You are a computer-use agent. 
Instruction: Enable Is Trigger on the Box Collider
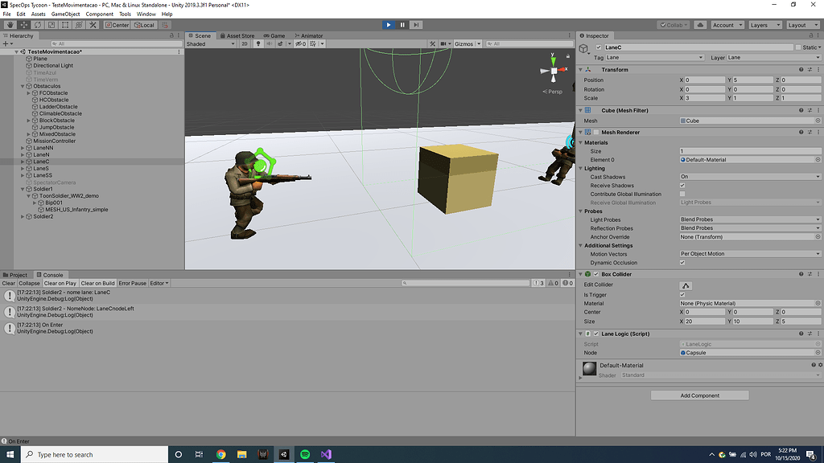pyautogui.click(x=682, y=294)
